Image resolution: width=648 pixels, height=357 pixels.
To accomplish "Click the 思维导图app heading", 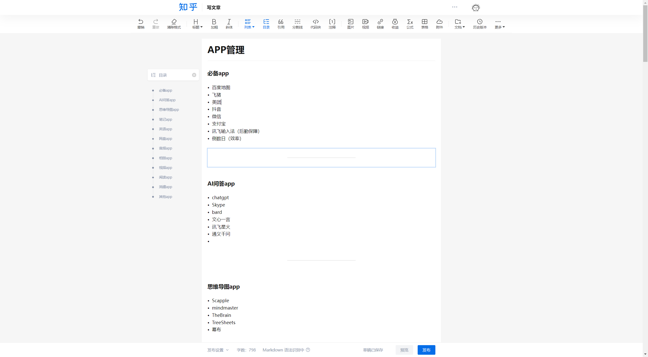I will click(x=223, y=287).
